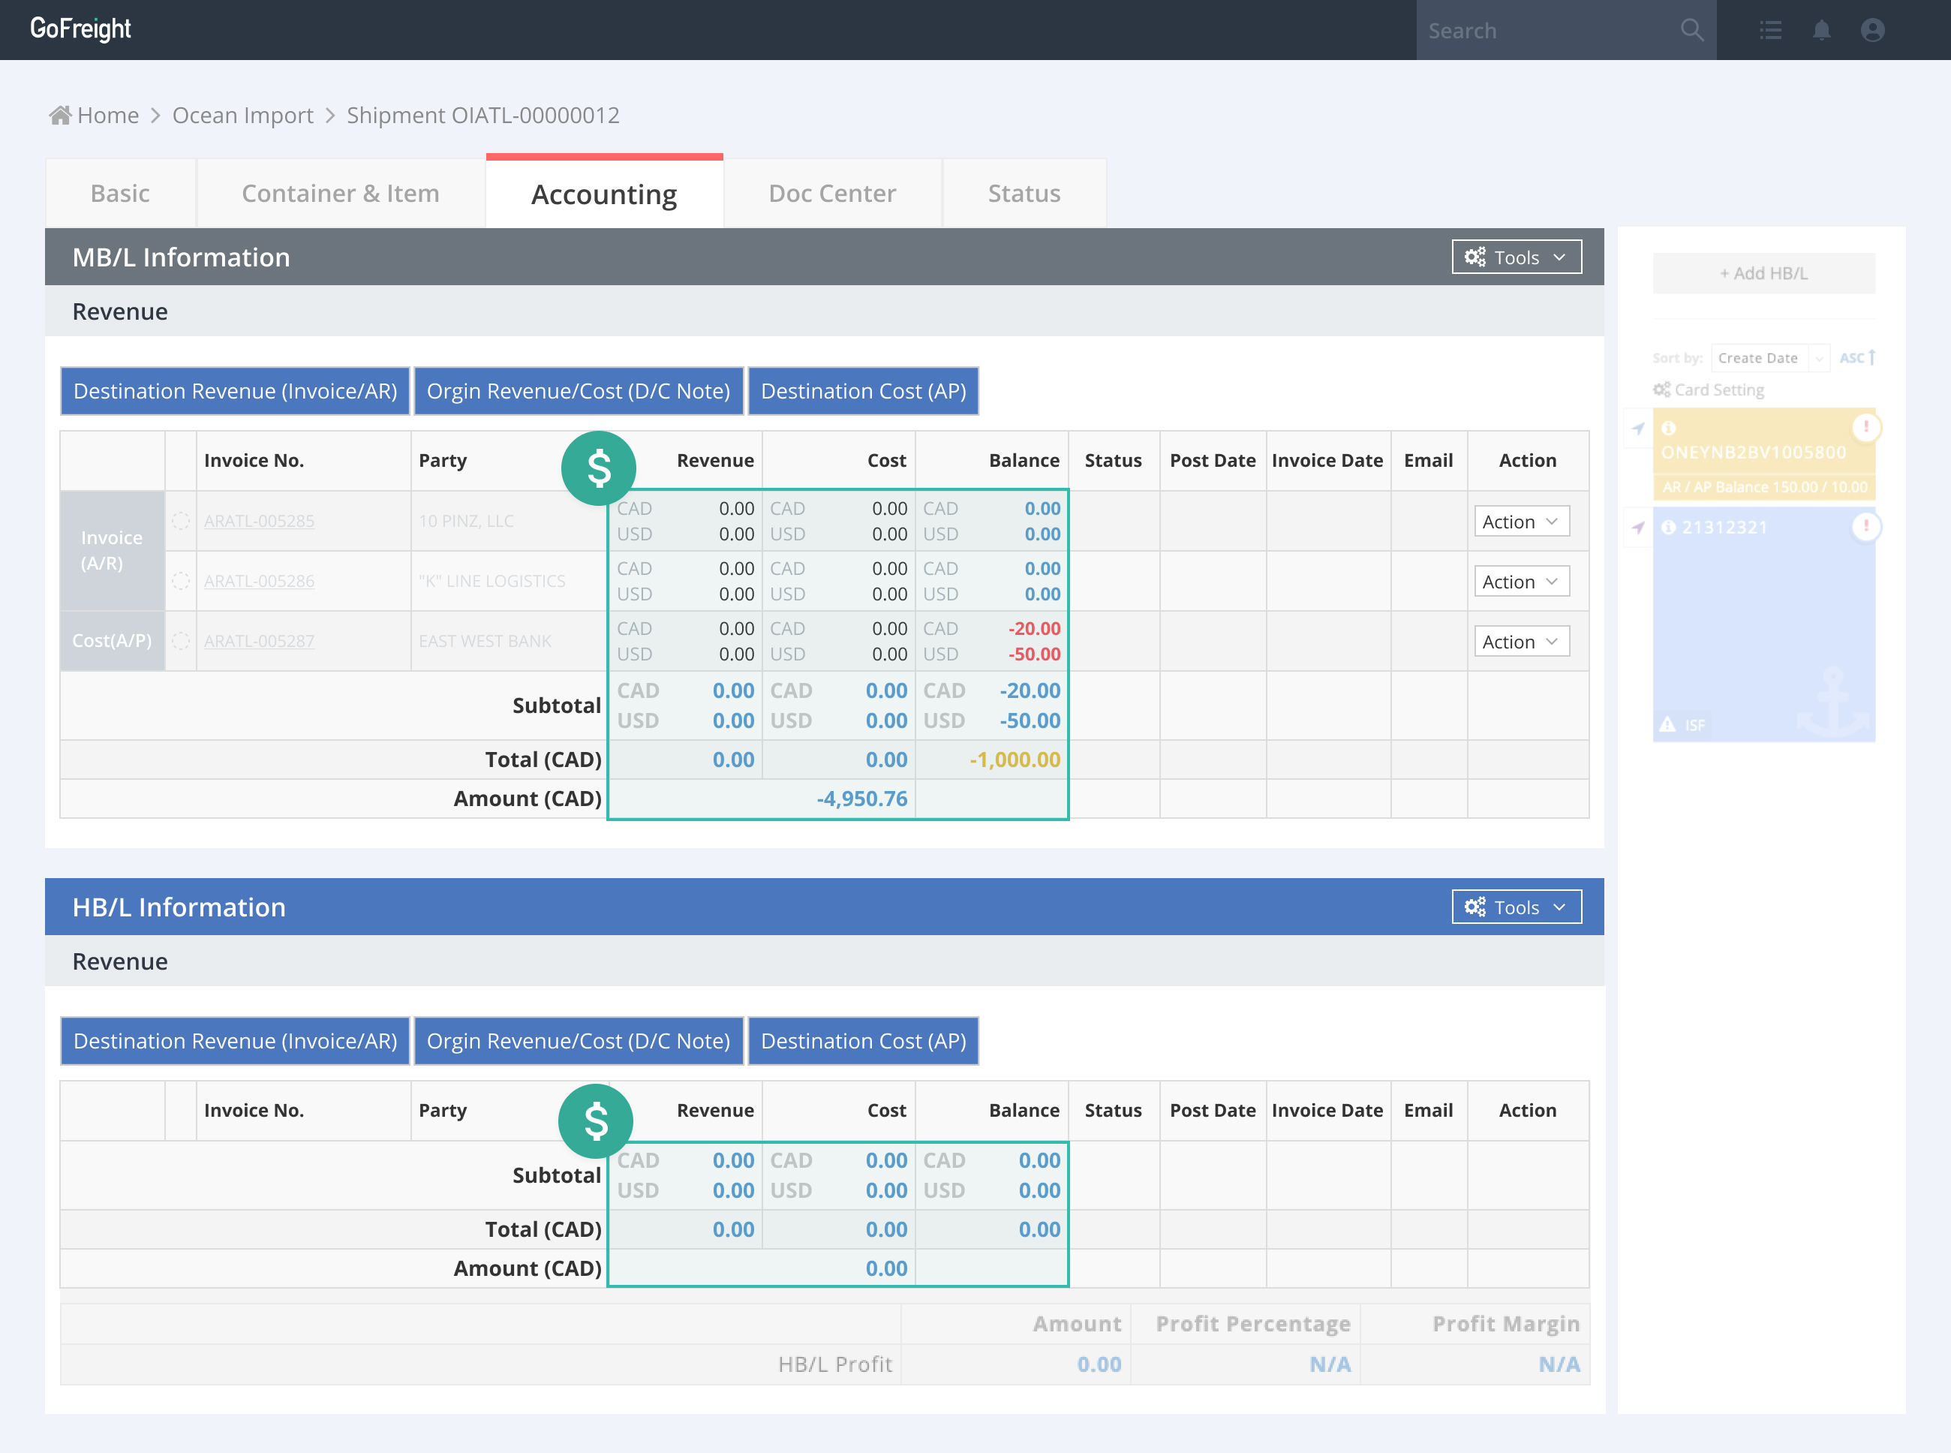Open invoice link ARATL-005287
This screenshot has width=1951, height=1453.
(x=258, y=641)
